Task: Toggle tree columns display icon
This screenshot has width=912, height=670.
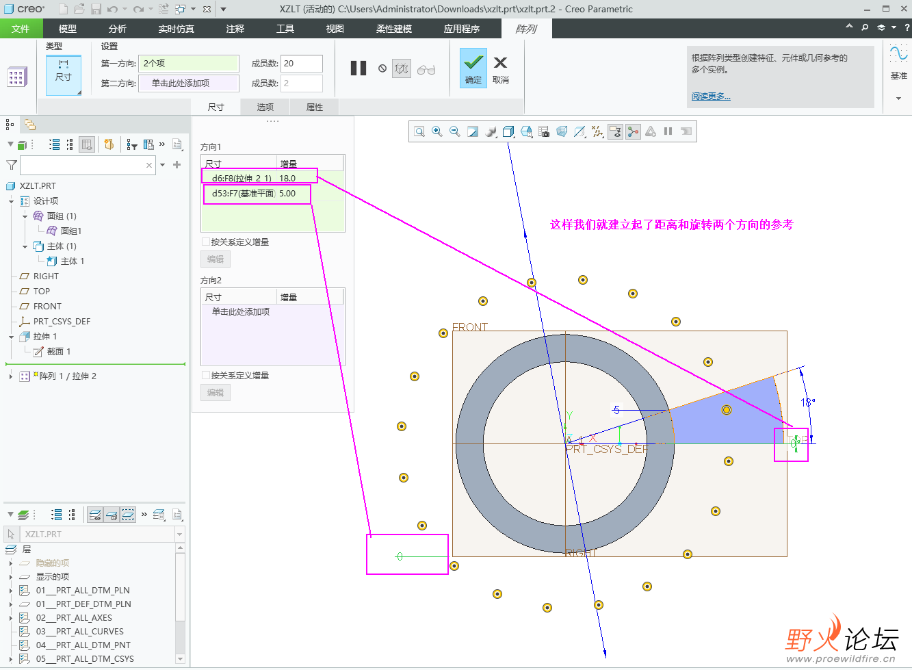Action: tap(87, 144)
